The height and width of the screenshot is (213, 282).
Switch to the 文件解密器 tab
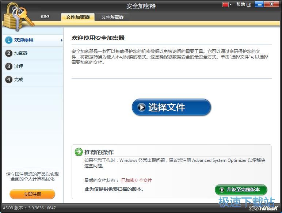[112, 17]
